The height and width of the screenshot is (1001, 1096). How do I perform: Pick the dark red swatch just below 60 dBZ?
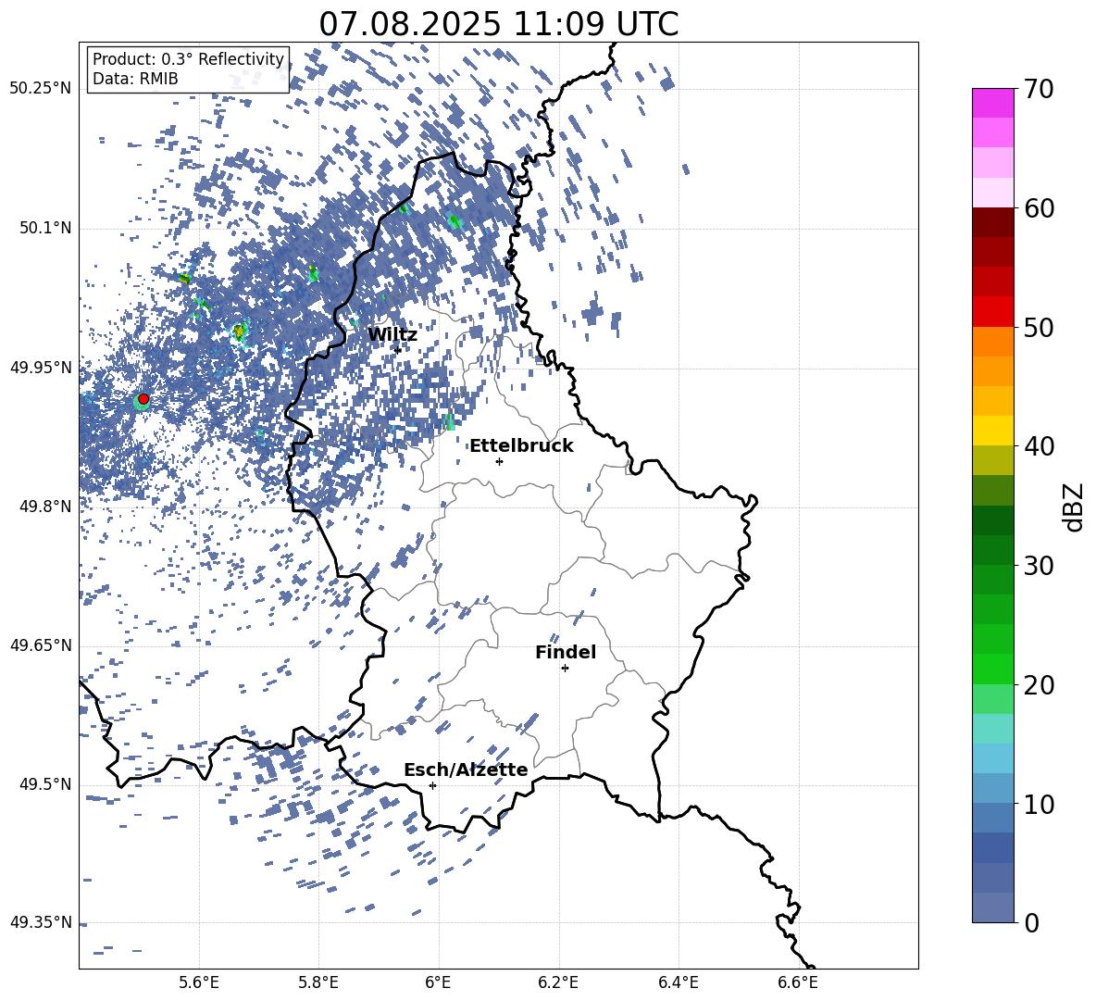(993, 222)
